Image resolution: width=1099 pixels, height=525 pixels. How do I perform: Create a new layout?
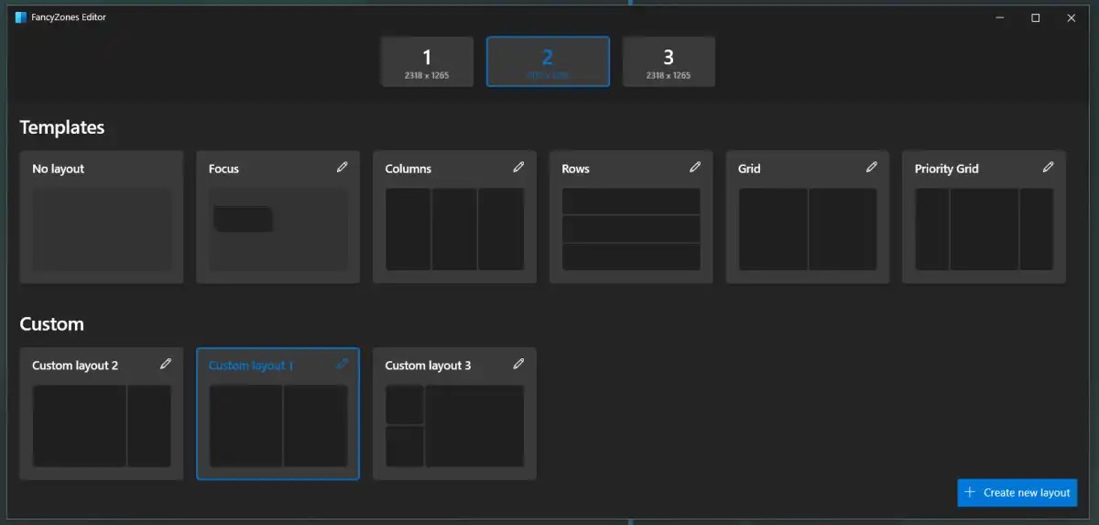coord(1017,492)
